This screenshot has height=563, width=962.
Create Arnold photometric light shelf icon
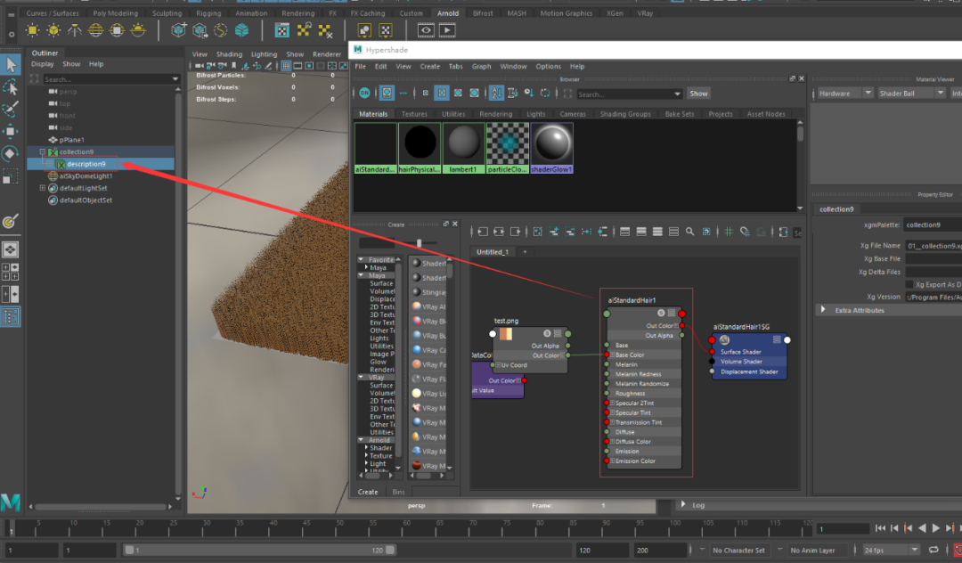(75, 30)
